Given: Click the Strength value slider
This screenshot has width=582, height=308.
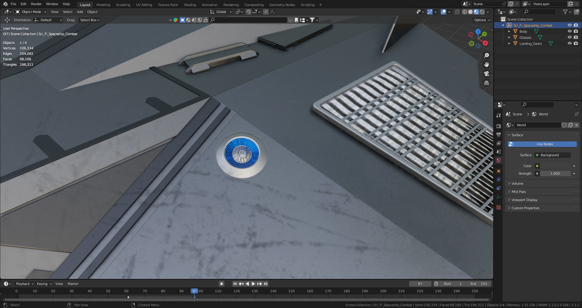Looking at the screenshot, I should click(x=555, y=174).
